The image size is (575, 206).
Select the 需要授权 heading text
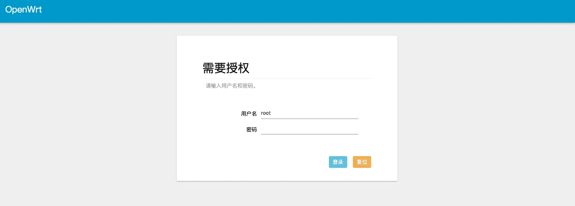(226, 68)
